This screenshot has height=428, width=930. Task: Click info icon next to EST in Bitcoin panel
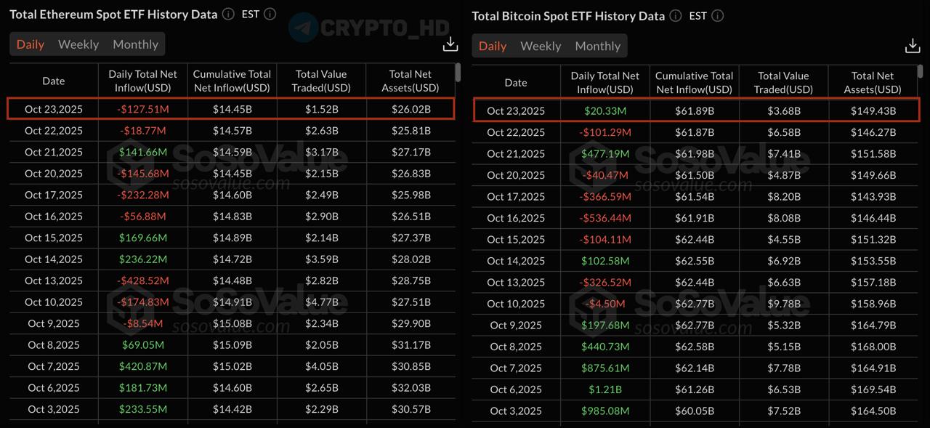(718, 15)
